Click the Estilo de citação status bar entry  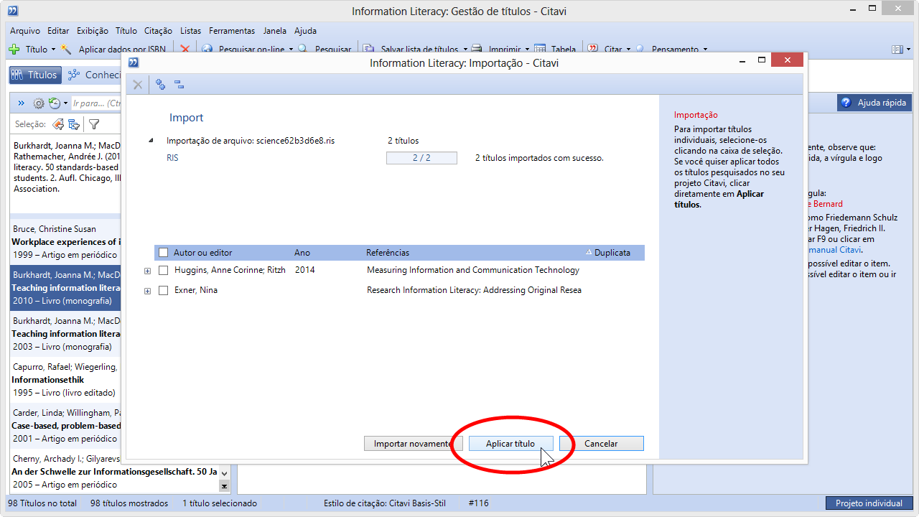coord(385,503)
